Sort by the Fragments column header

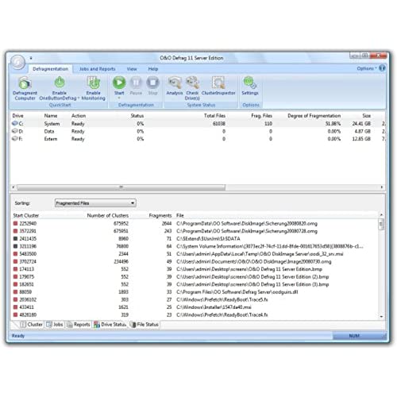pos(160,215)
